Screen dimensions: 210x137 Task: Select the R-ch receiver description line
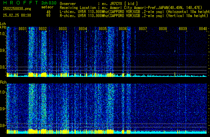134,16
